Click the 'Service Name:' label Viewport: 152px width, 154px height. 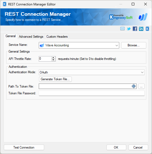point(18,45)
